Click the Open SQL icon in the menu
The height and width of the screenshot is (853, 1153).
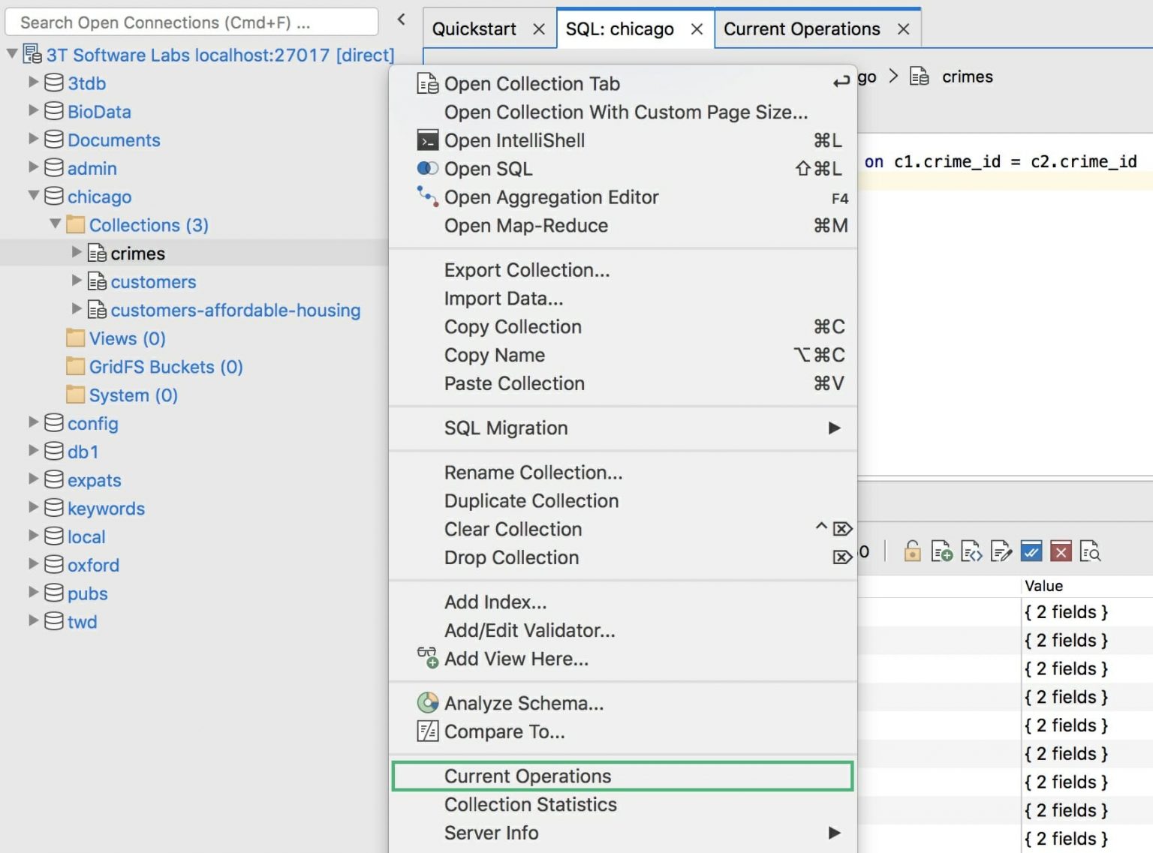428,169
